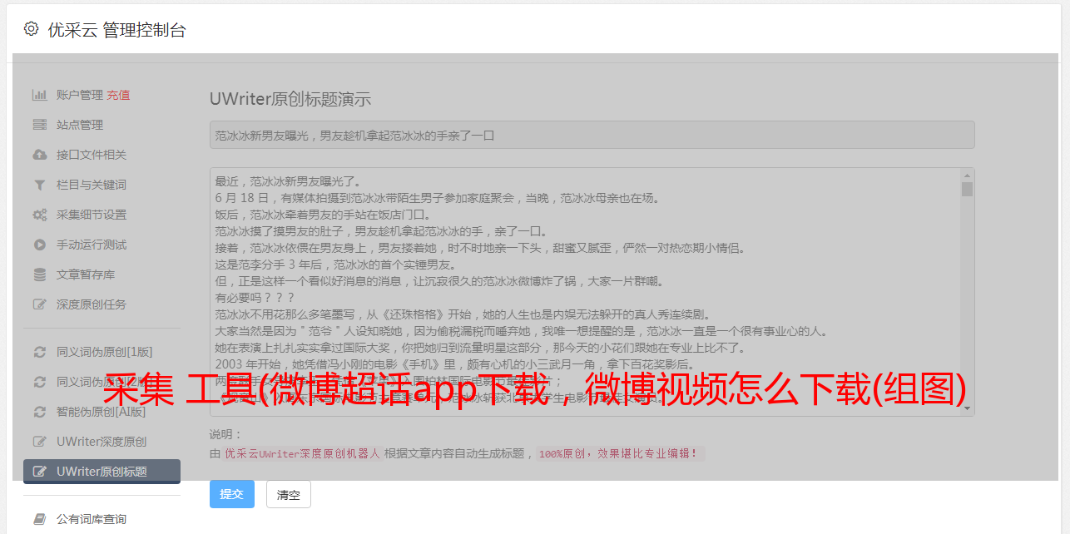The height and width of the screenshot is (534, 1070).
Task: Click the article line 有必要吗？？？
Action: [x=255, y=298]
